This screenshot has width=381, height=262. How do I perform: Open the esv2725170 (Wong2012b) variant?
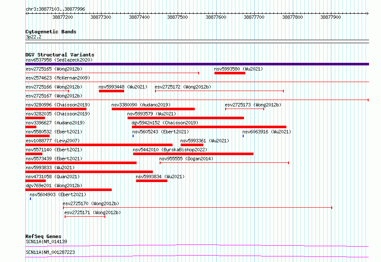click(x=91, y=203)
